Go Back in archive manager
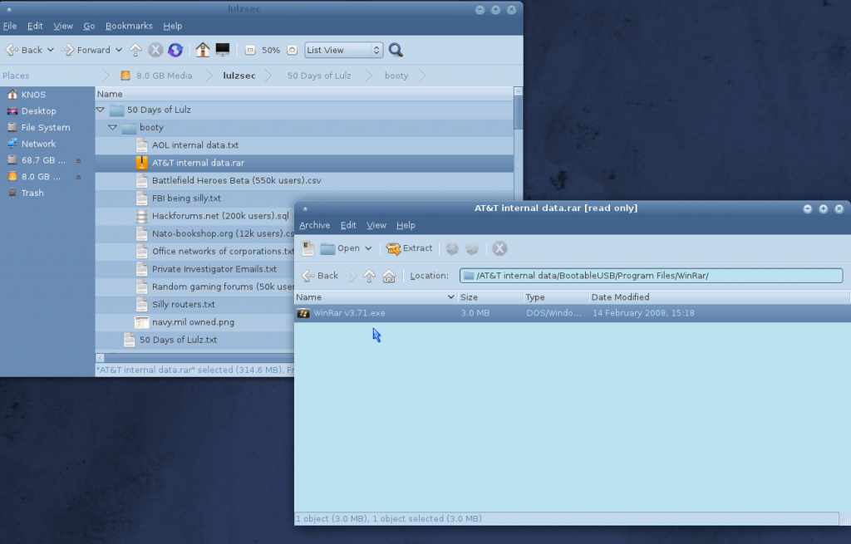 (320, 276)
